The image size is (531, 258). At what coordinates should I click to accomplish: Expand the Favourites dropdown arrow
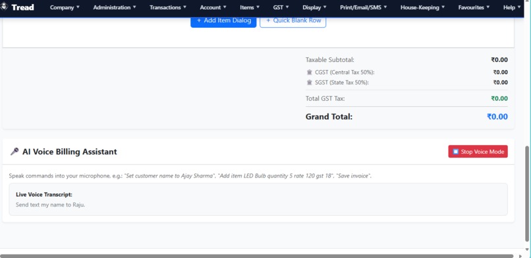coord(488,7)
